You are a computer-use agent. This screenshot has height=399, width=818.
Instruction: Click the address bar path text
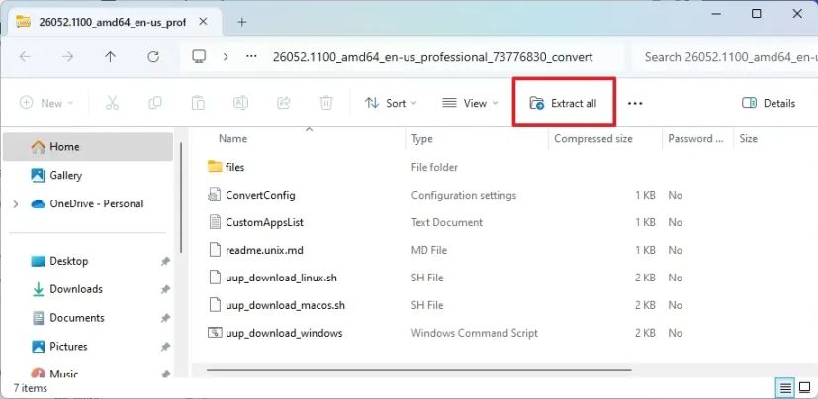point(432,57)
